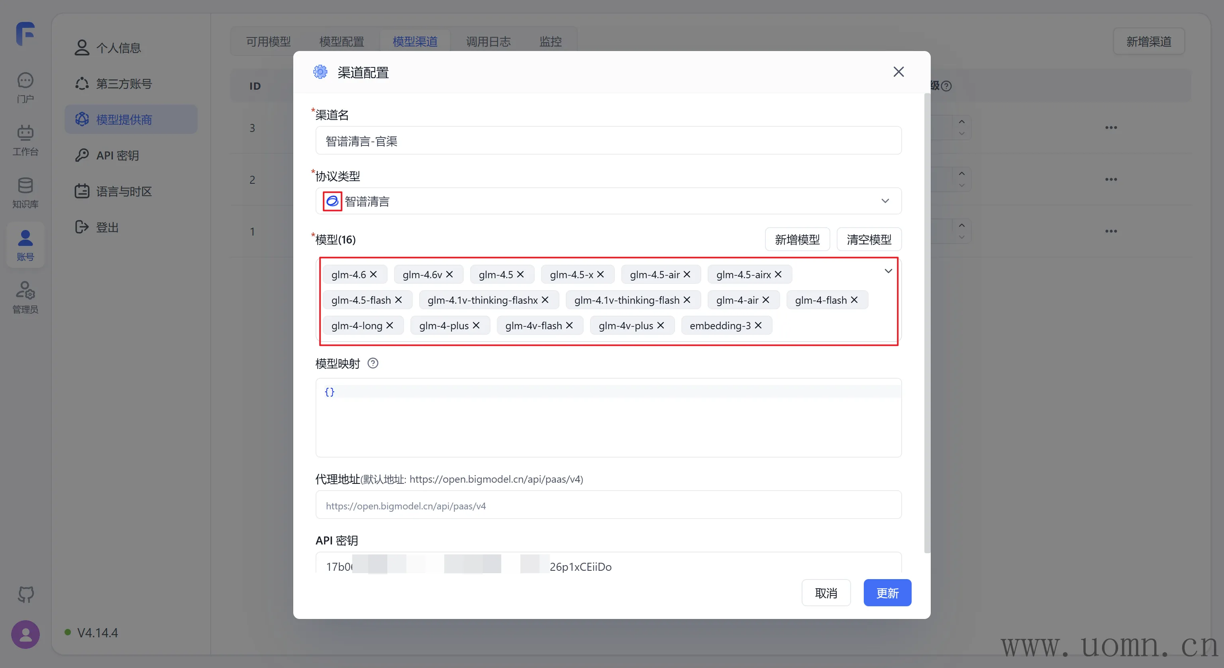1224x668 pixels.
Task: Click the 模型映射 help question icon
Action: point(373,363)
